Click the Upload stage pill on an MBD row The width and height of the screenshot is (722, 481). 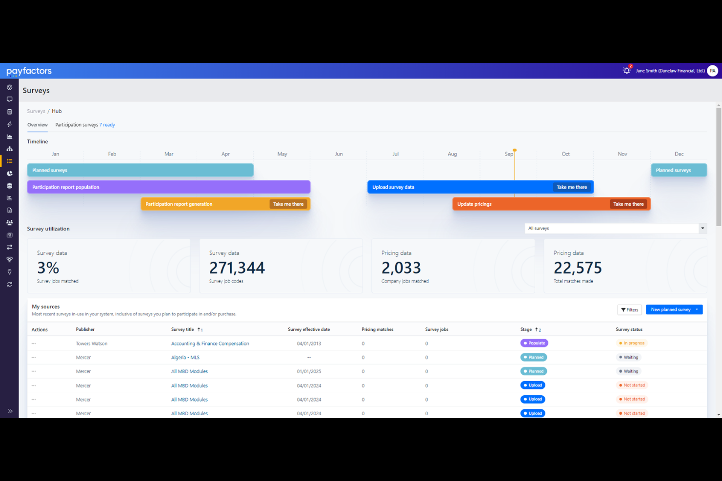point(532,385)
